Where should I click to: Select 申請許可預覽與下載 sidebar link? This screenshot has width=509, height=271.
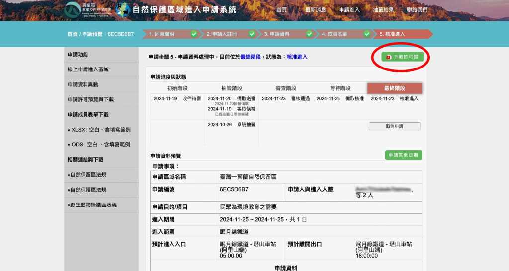pyautogui.click(x=90, y=99)
